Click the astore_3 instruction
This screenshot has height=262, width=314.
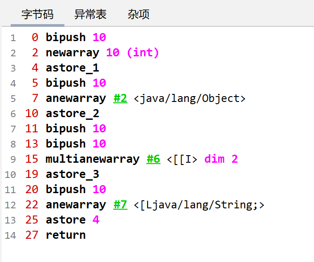[x=72, y=174]
